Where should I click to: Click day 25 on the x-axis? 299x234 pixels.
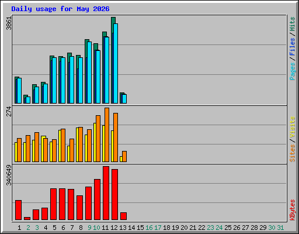click(x=228, y=228)
